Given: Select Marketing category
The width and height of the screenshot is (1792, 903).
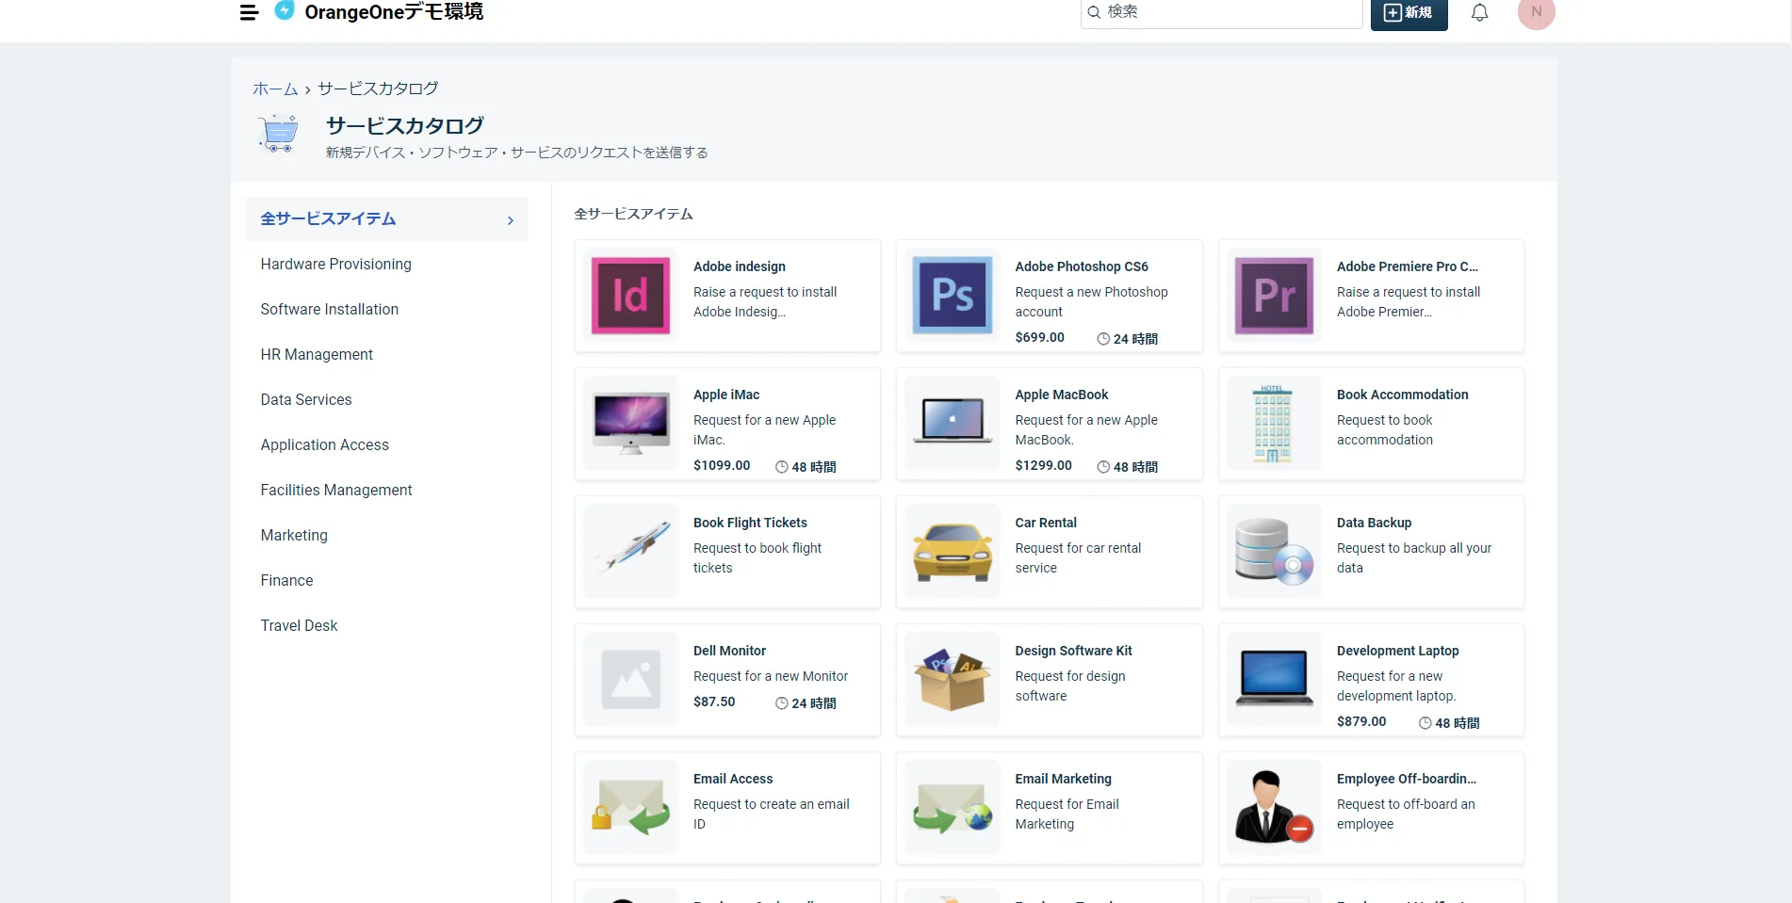Looking at the screenshot, I should click(294, 536).
